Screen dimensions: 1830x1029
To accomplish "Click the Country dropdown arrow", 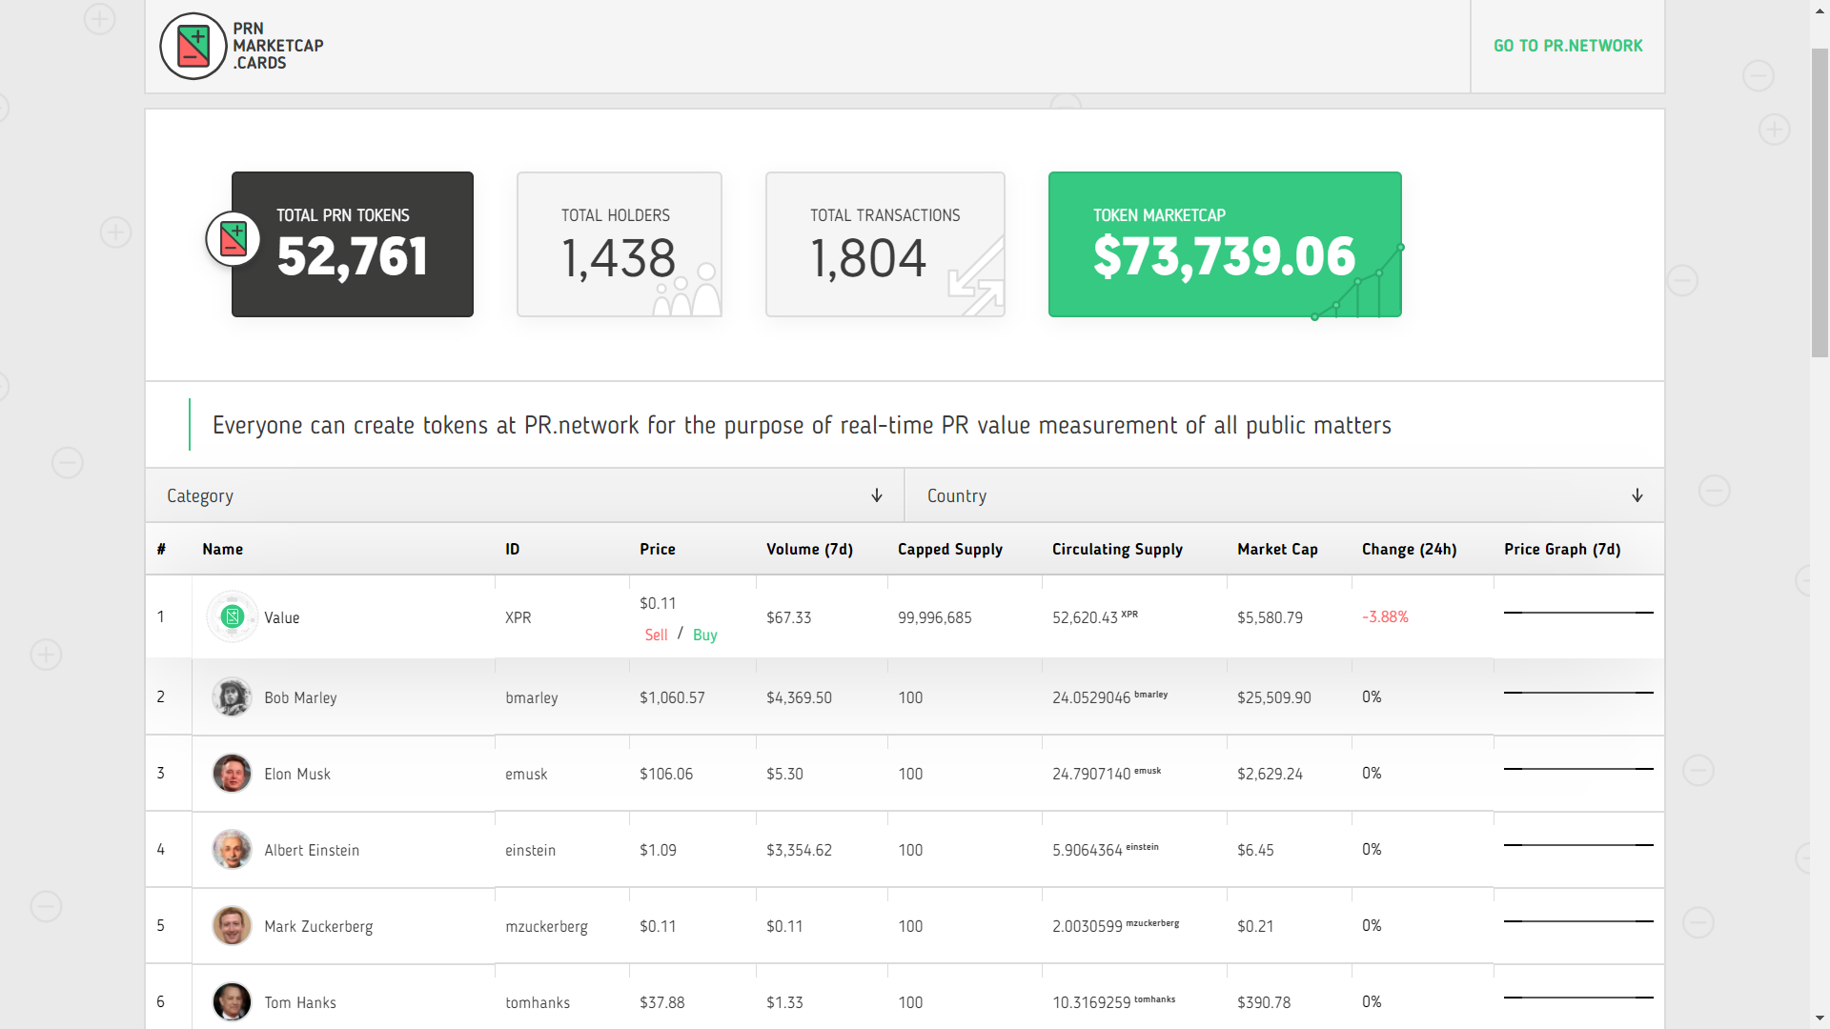I will point(1637,495).
